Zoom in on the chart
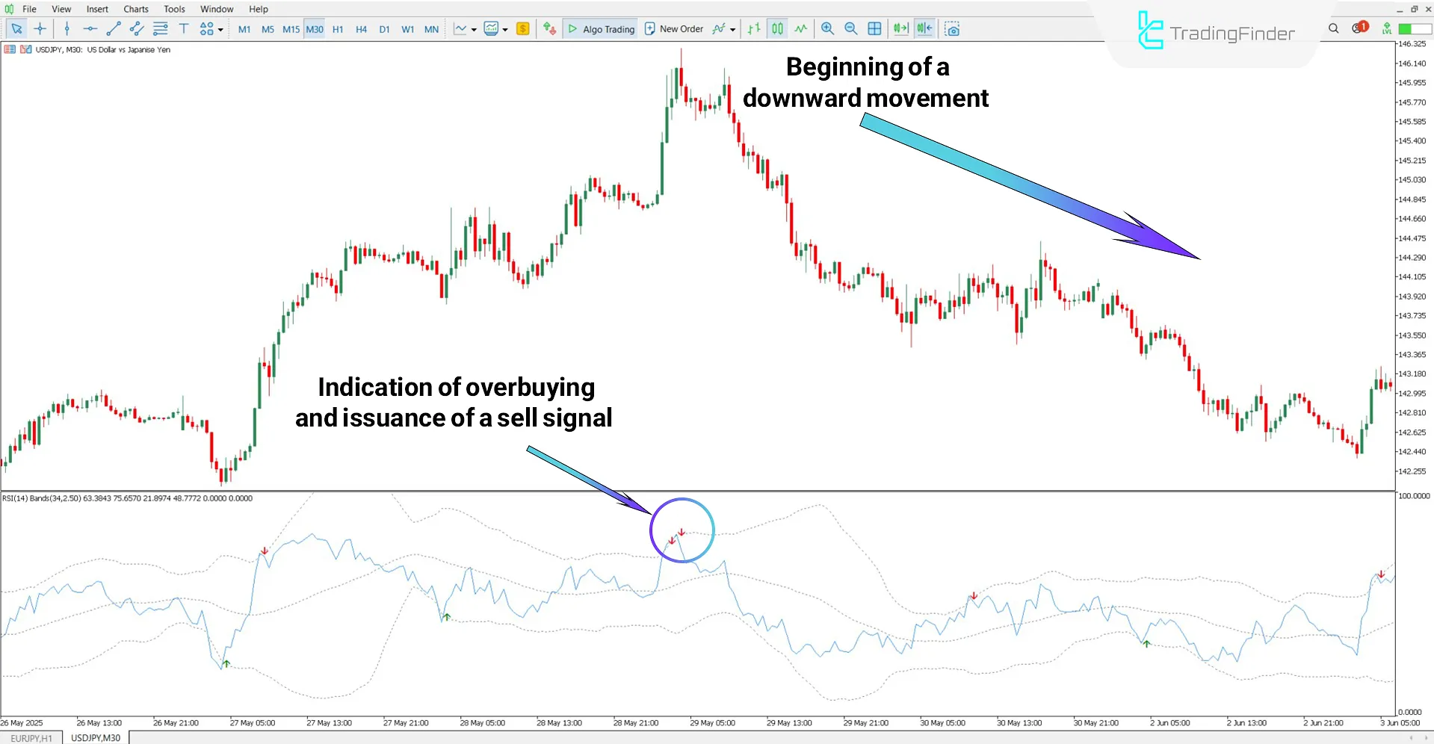Image resolution: width=1434 pixels, height=744 pixels. pyautogui.click(x=826, y=28)
